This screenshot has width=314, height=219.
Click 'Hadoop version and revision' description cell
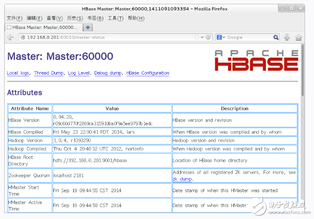tap(235, 141)
